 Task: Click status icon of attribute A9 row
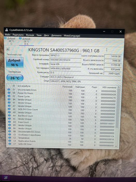(9, 112)
